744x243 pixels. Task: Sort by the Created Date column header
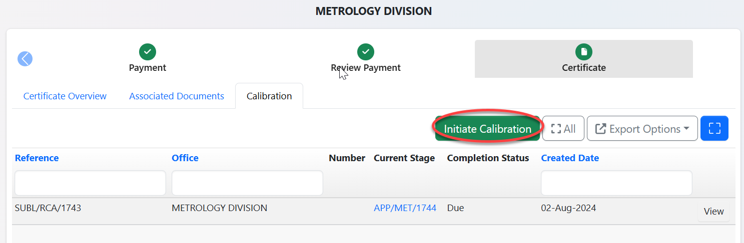tap(570, 158)
